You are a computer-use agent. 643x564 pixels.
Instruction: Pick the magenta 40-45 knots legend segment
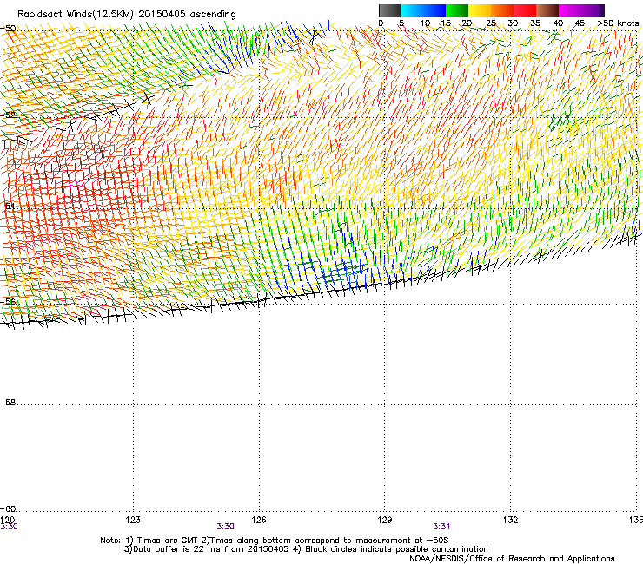tap(570, 10)
